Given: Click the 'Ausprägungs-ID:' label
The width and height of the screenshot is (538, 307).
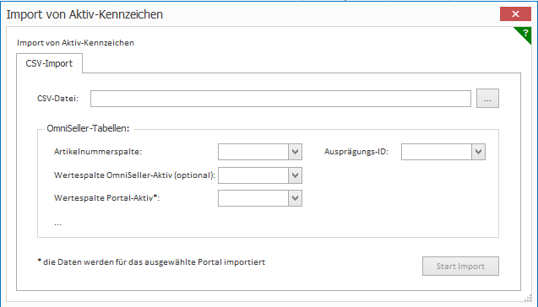Looking at the screenshot, I should coord(356,152).
